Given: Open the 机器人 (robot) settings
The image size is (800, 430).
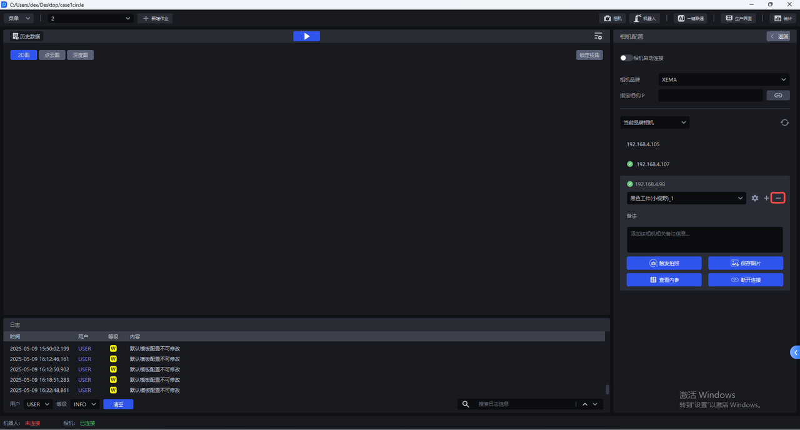Looking at the screenshot, I should tap(644, 19).
